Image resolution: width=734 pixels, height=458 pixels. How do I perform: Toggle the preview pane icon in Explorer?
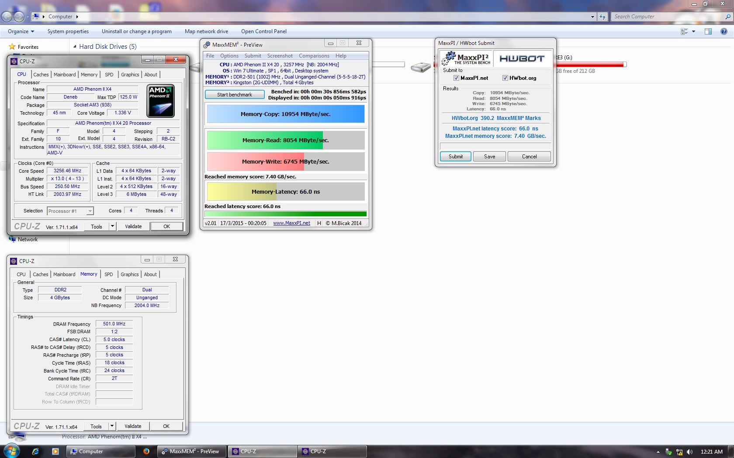[708, 31]
